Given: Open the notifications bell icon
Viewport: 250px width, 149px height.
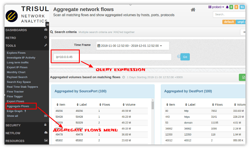Looking at the screenshot, I should 227,7.
